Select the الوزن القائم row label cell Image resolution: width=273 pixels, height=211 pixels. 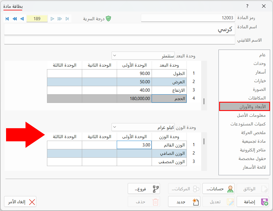pyautogui.click(x=169, y=145)
